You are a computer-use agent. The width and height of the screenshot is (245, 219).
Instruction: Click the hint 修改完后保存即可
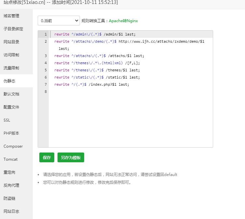pos(87,182)
